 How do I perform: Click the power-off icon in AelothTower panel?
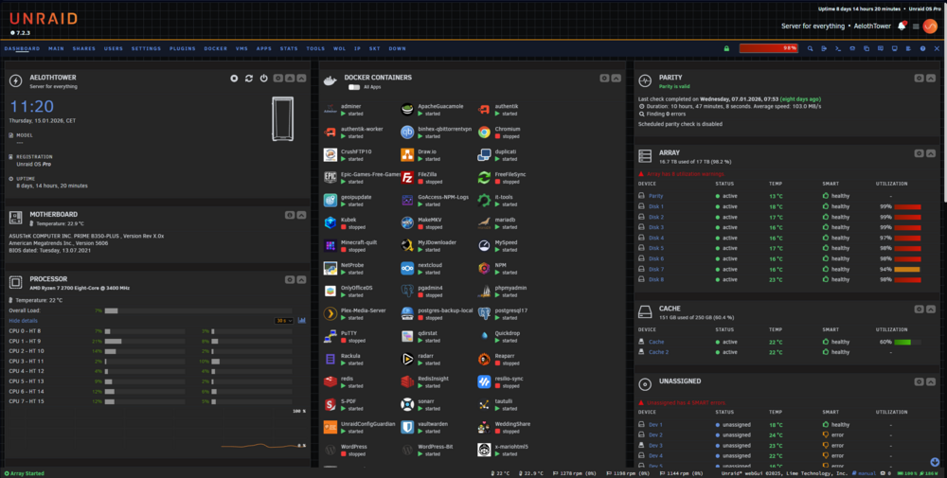(264, 79)
